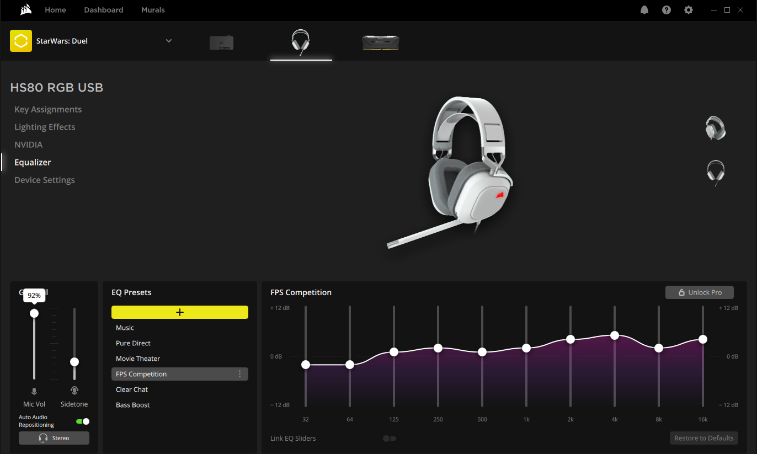Viewport: 757px width, 454px height.
Task: Click the microphone icon above Mic Vol
Action: 34,391
